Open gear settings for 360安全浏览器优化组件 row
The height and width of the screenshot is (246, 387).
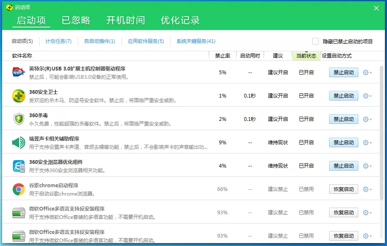click(x=367, y=166)
